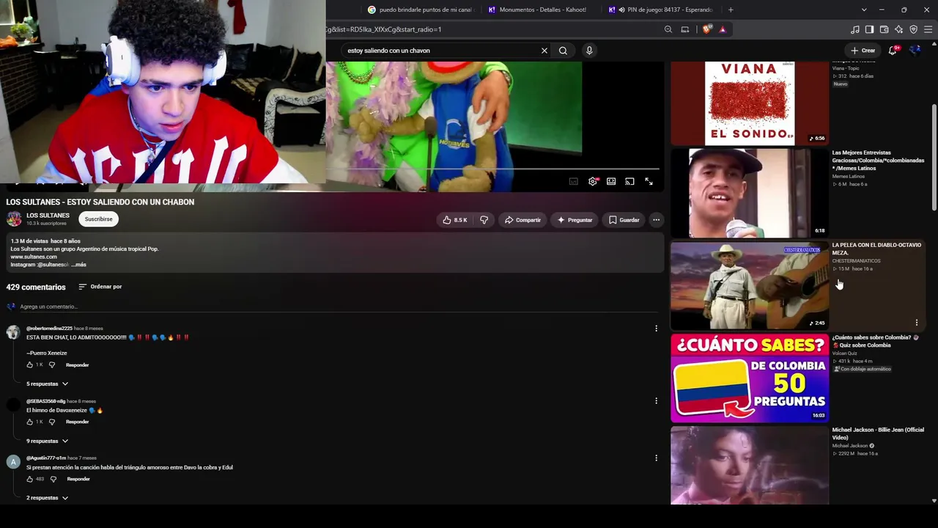The height and width of the screenshot is (528, 938).
Task: Open Las Mejores Entrevistas Graciosas thumbnail
Action: 749,193
